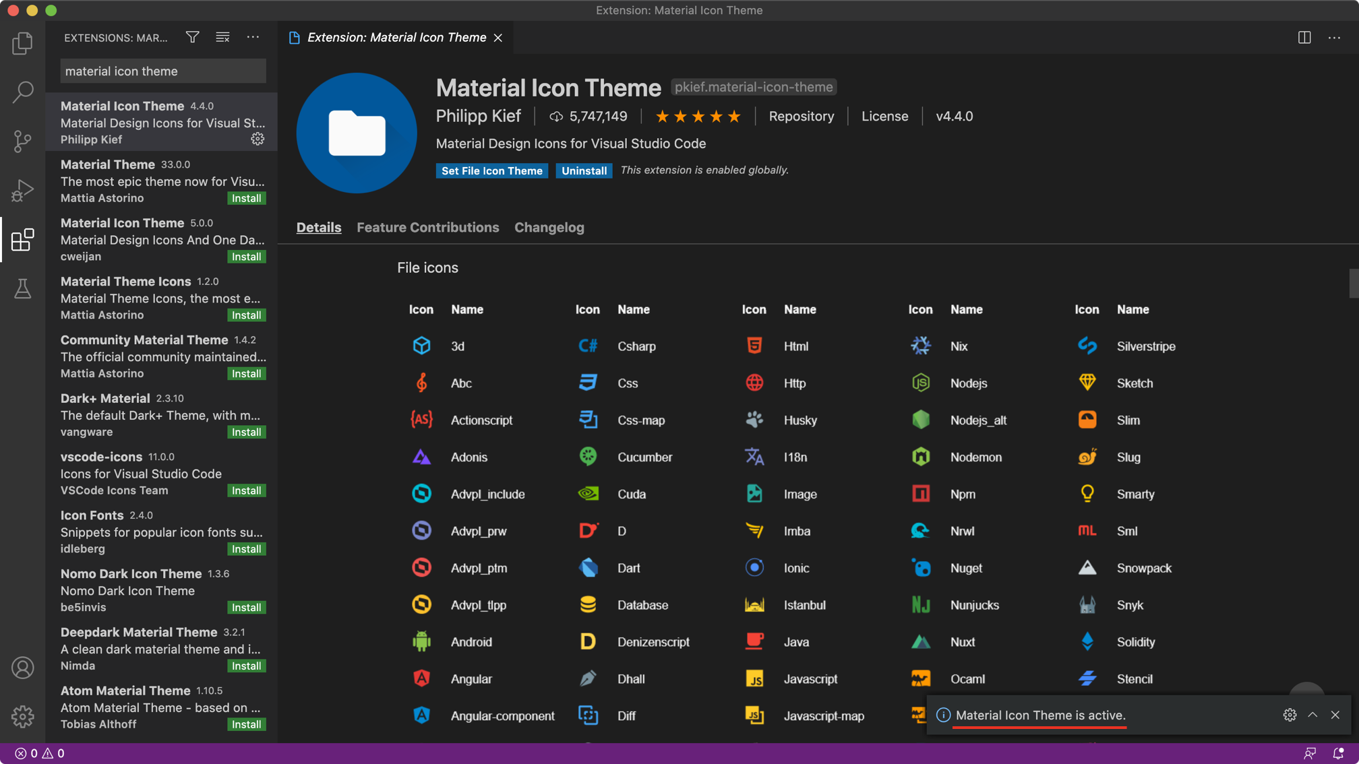Image resolution: width=1359 pixels, height=764 pixels.
Task: Filter extensions with the funnel icon
Action: (192, 38)
